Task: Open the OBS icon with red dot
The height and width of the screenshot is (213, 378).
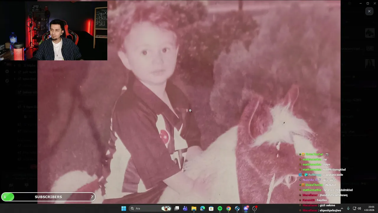Action: (x=255, y=209)
